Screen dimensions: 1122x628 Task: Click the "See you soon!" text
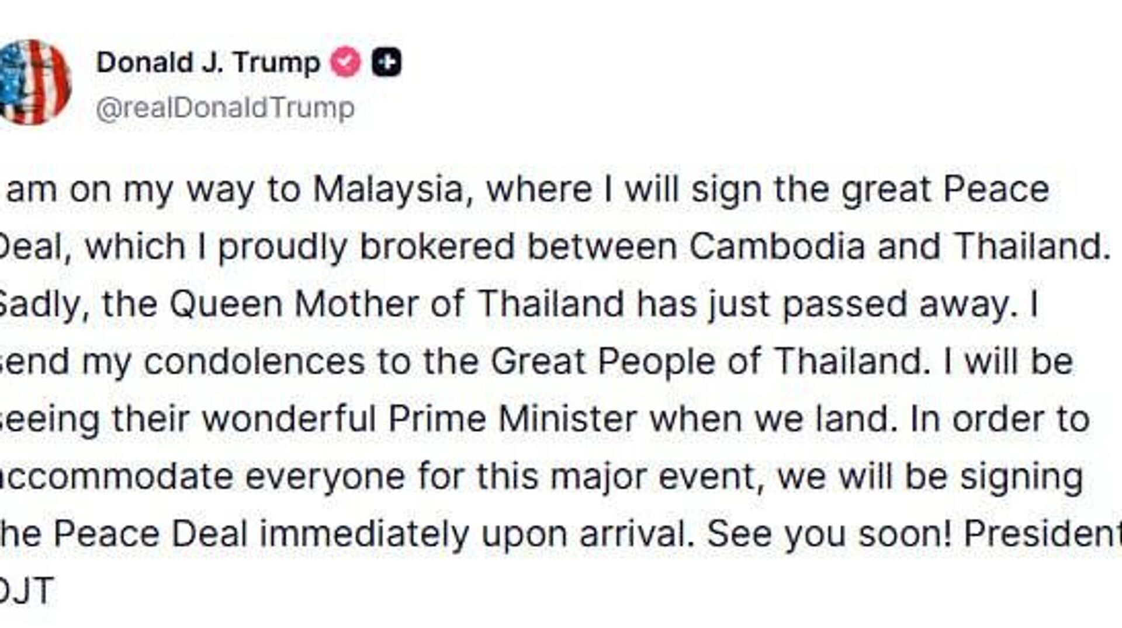point(830,533)
